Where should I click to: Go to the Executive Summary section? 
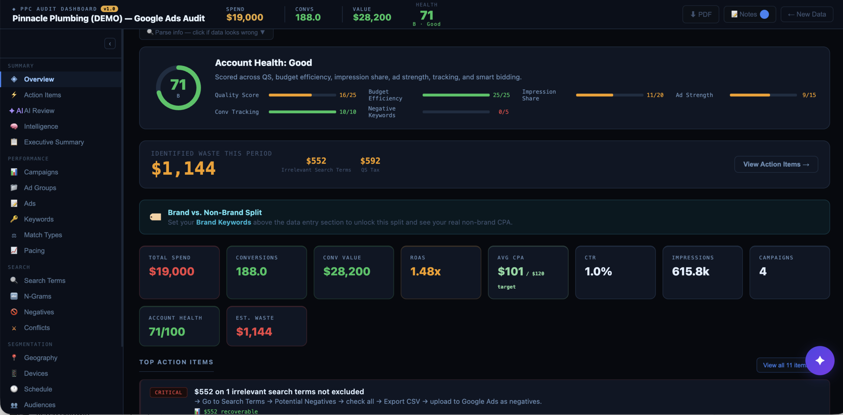[54, 142]
